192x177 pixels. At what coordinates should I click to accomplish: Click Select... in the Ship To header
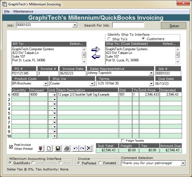169,44
